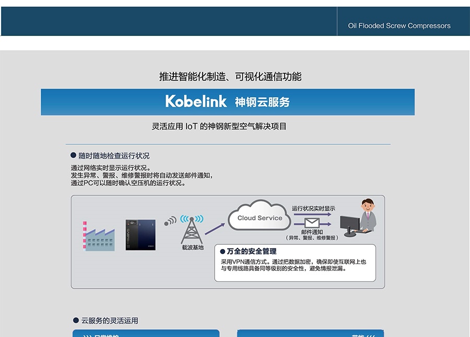The height and width of the screenshot is (337, 470).
Task: Click the heading 万全的安全管理
Action: click(x=252, y=252)
